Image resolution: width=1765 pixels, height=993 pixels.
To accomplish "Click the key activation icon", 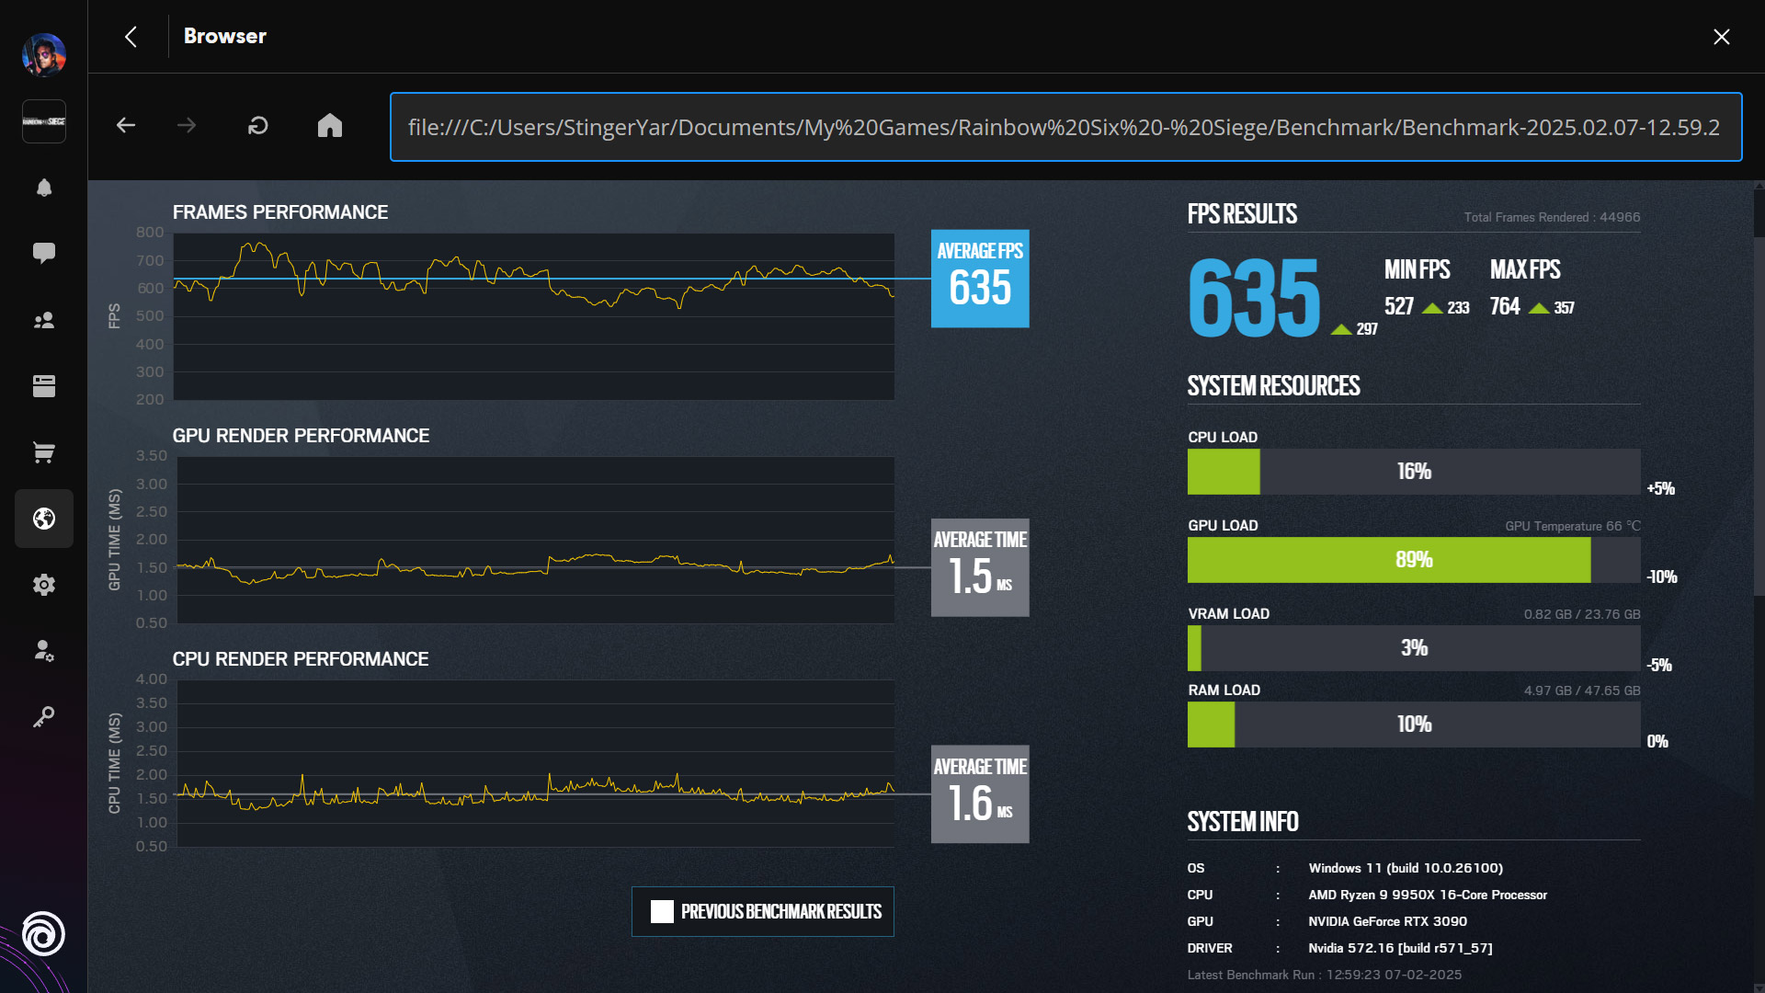I will [x=43, y=717].
